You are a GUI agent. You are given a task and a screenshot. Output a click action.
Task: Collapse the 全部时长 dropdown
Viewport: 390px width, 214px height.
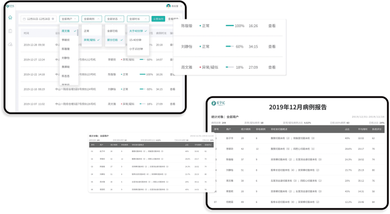[138, 19]
